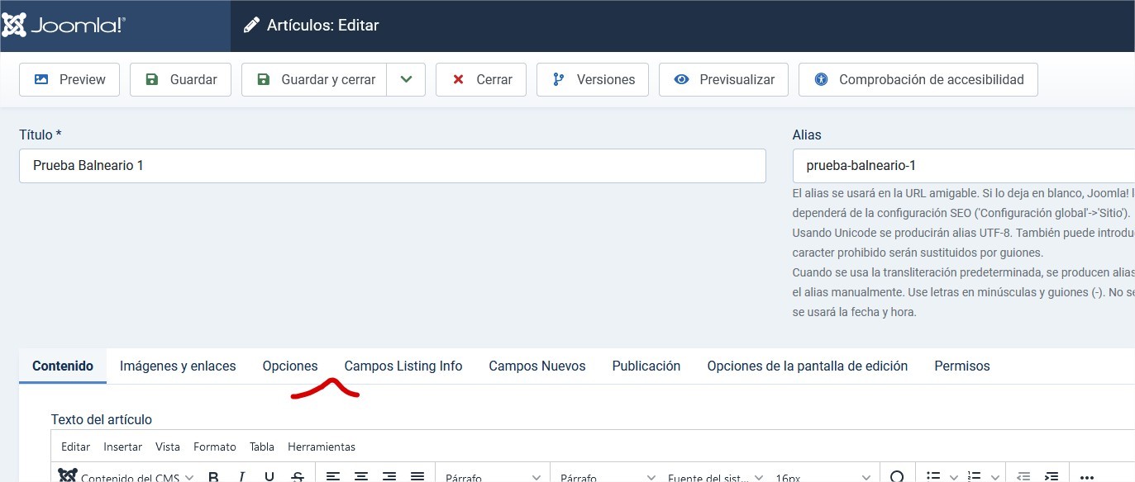Open the Fuente del sistema font dropdown

pos(715,476)
